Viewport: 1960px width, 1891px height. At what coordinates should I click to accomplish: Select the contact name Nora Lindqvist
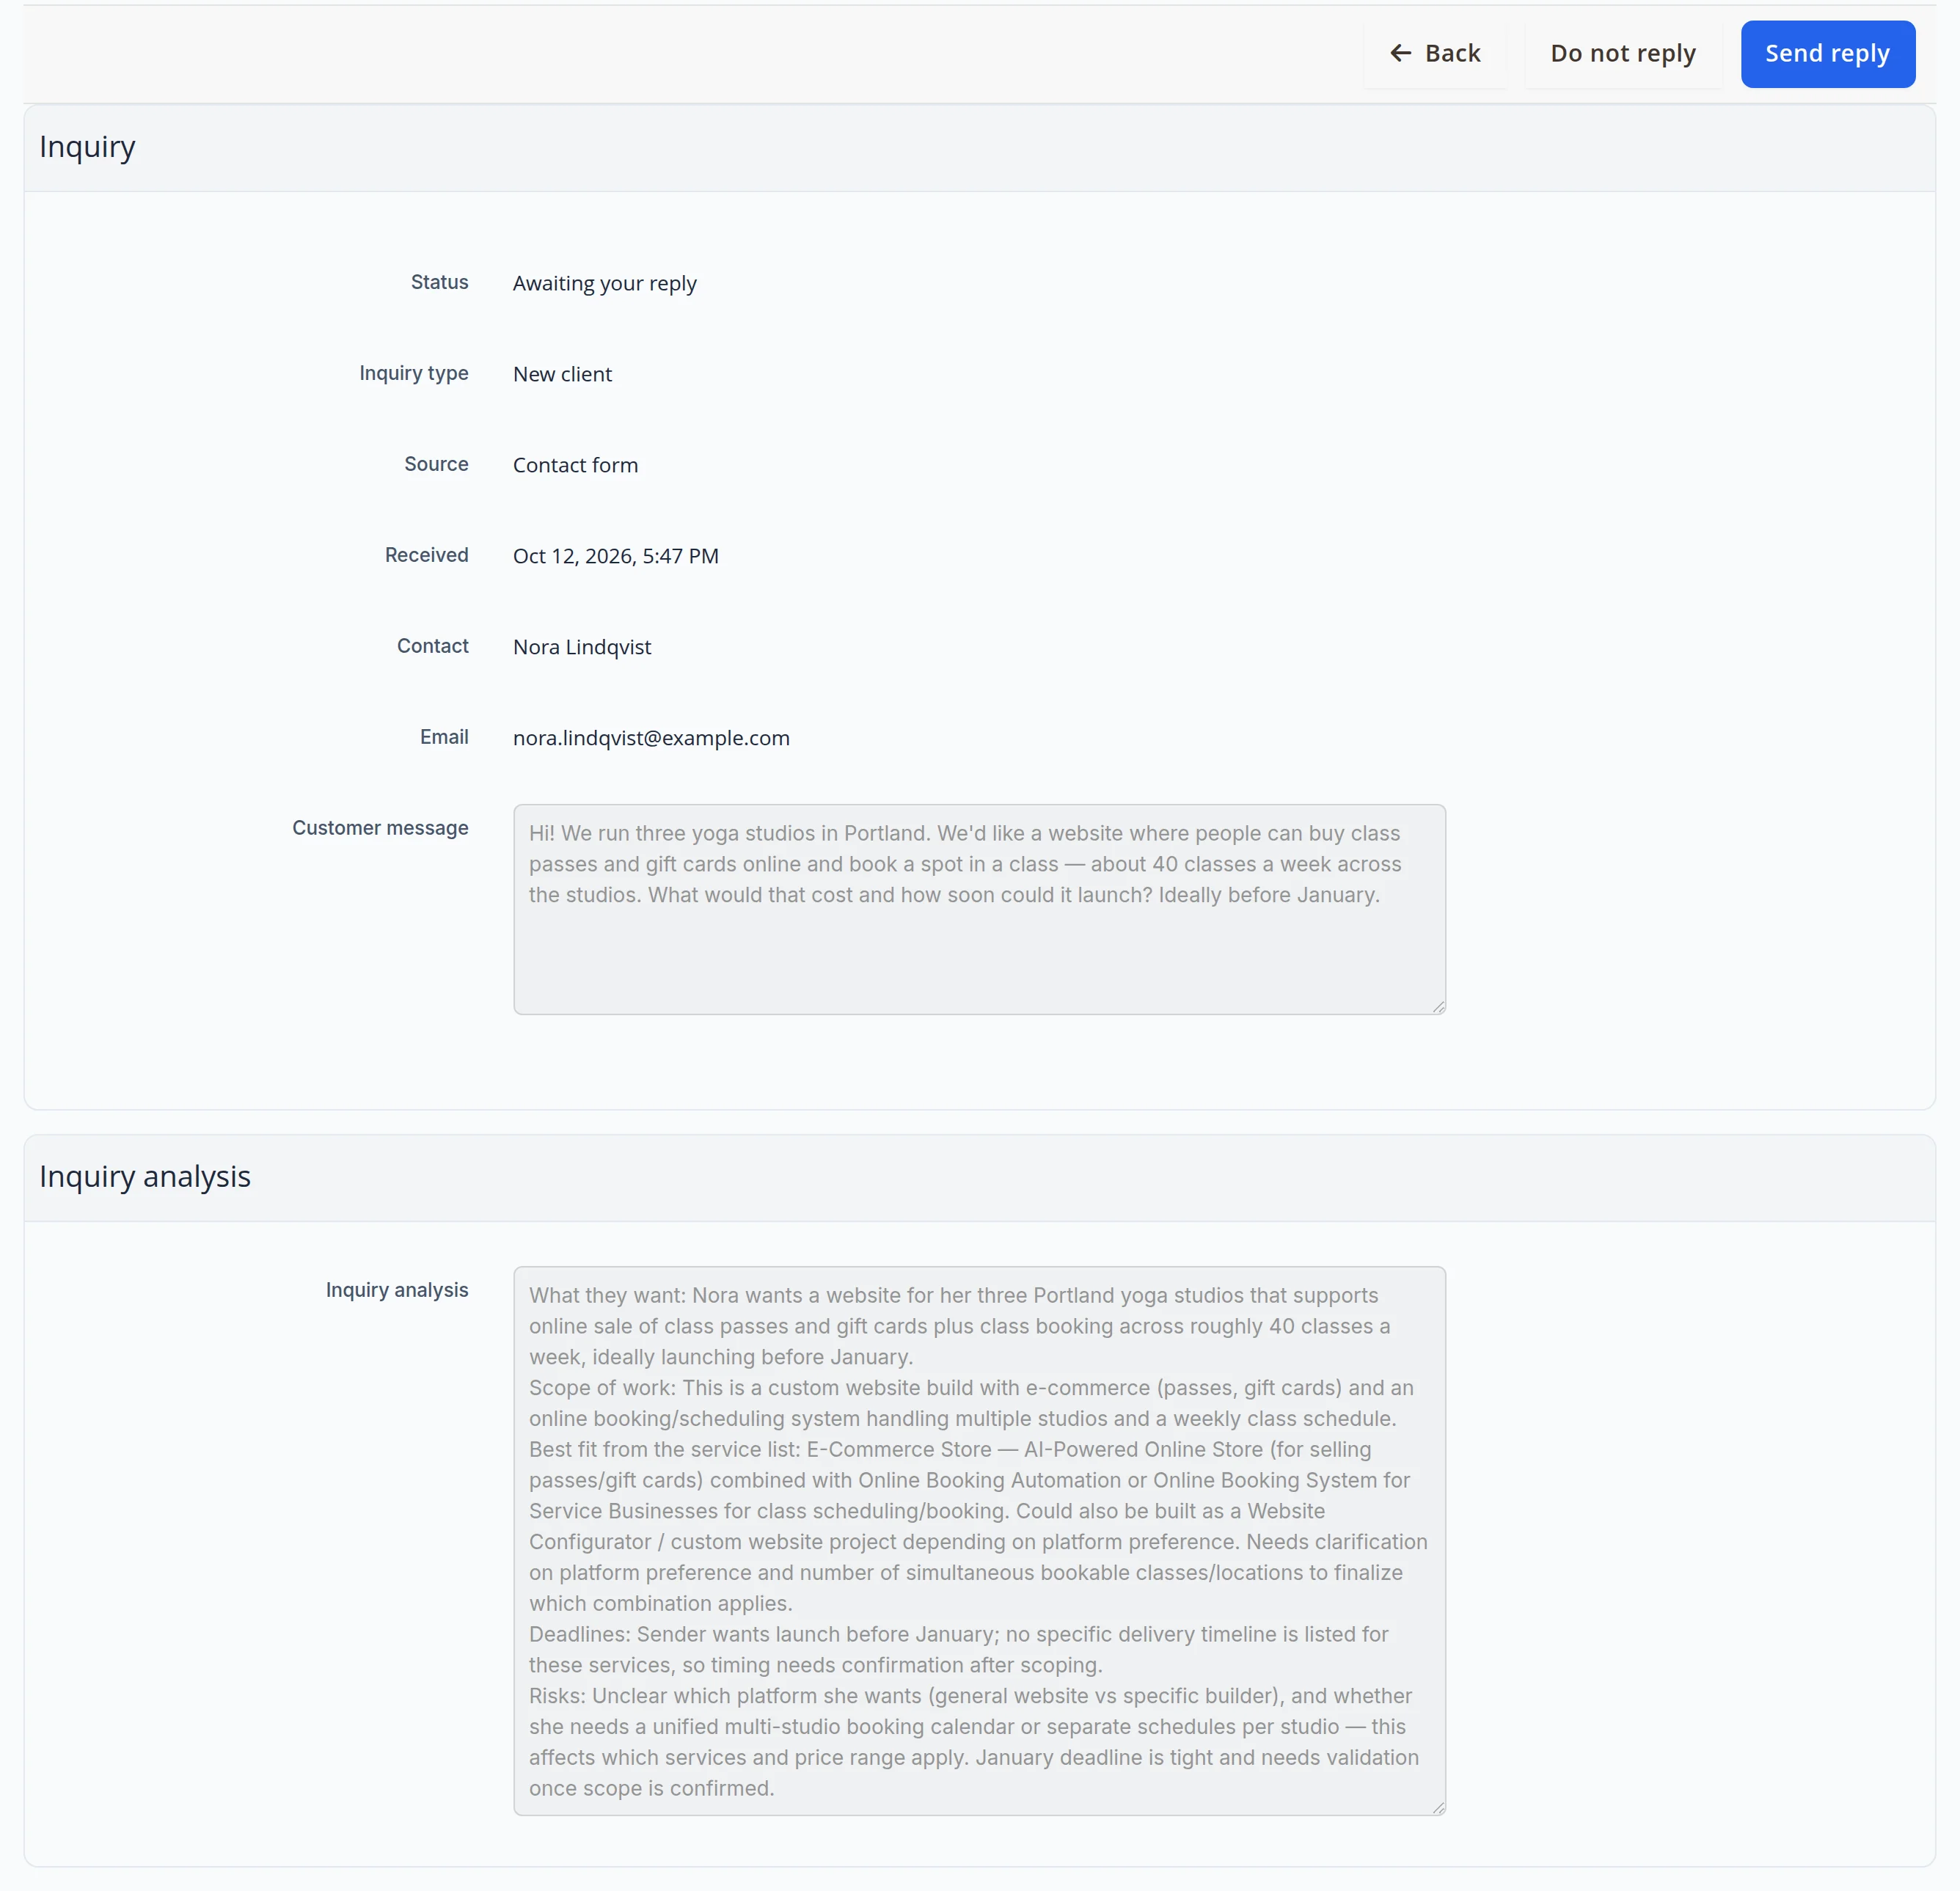pyautogui.click(x=582, y=647)
